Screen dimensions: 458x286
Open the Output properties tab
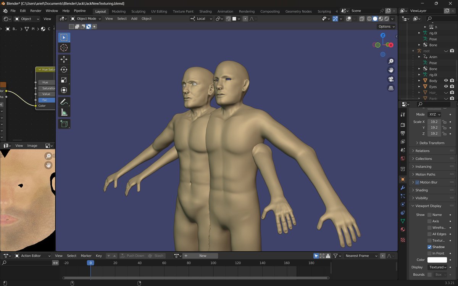click(x=403, y=133)
